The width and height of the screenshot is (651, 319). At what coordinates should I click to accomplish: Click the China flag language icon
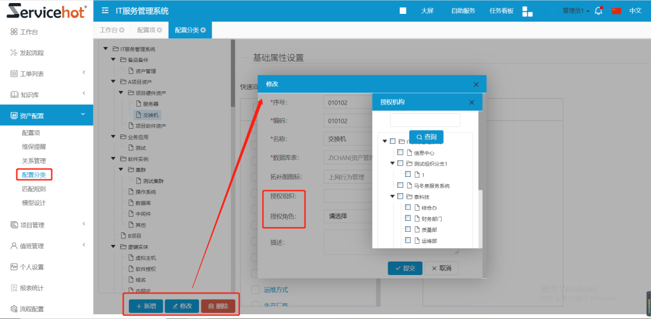[616, 11]
